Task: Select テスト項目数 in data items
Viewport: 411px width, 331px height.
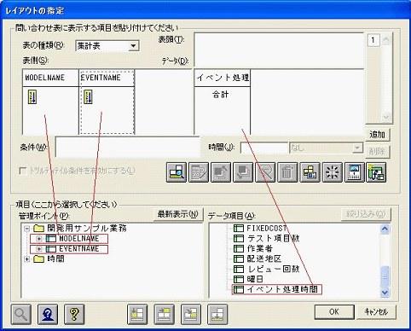Action: [x=273, y=238]
